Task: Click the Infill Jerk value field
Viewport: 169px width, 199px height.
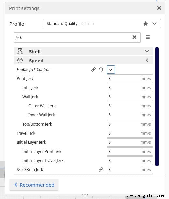Action: (x=130, y=88)
